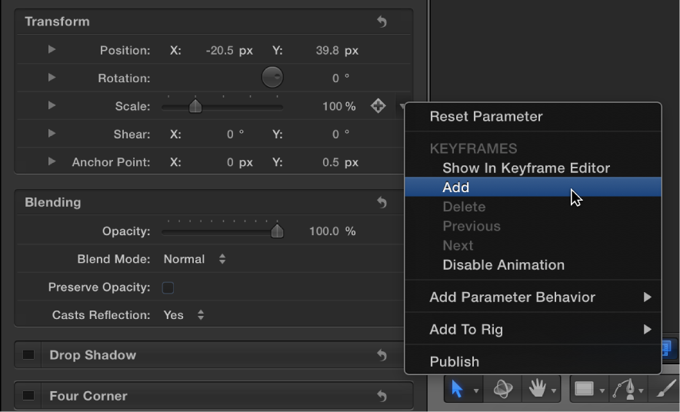
Task: Open the Casts Reflection Yes pop-up
Action: (x=184, y=315)
